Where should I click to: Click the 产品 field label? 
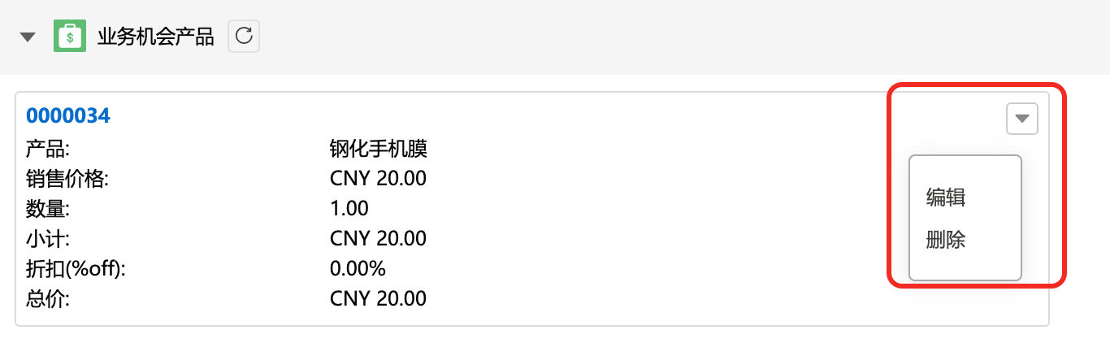point(49,149)
